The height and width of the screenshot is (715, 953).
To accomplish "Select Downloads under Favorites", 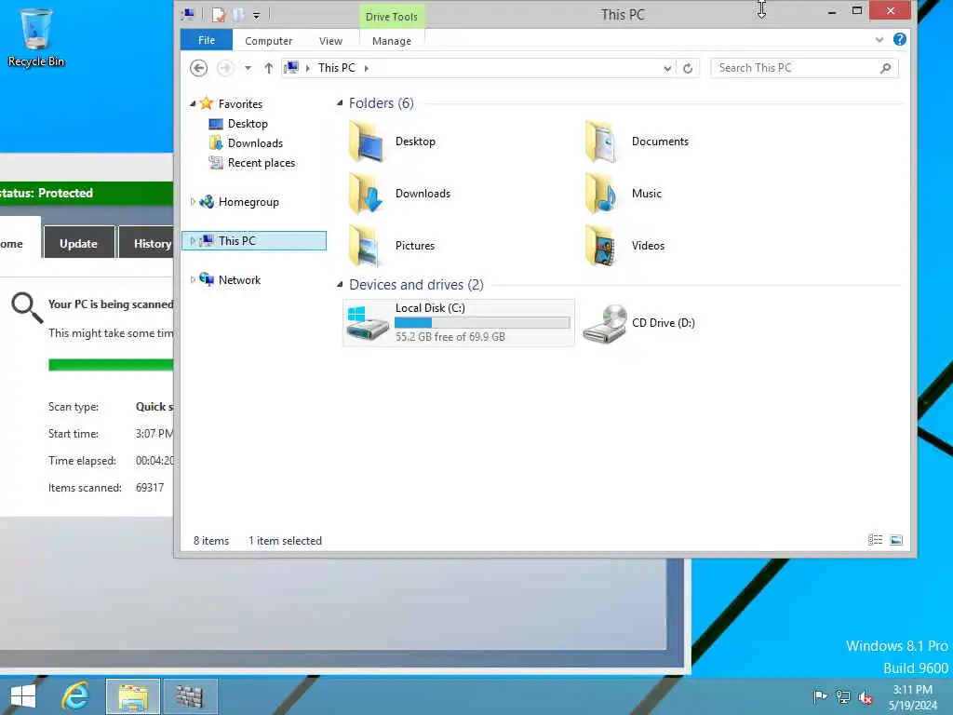I will 255,143.
